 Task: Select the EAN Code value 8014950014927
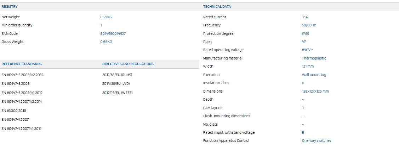point(113,34)
